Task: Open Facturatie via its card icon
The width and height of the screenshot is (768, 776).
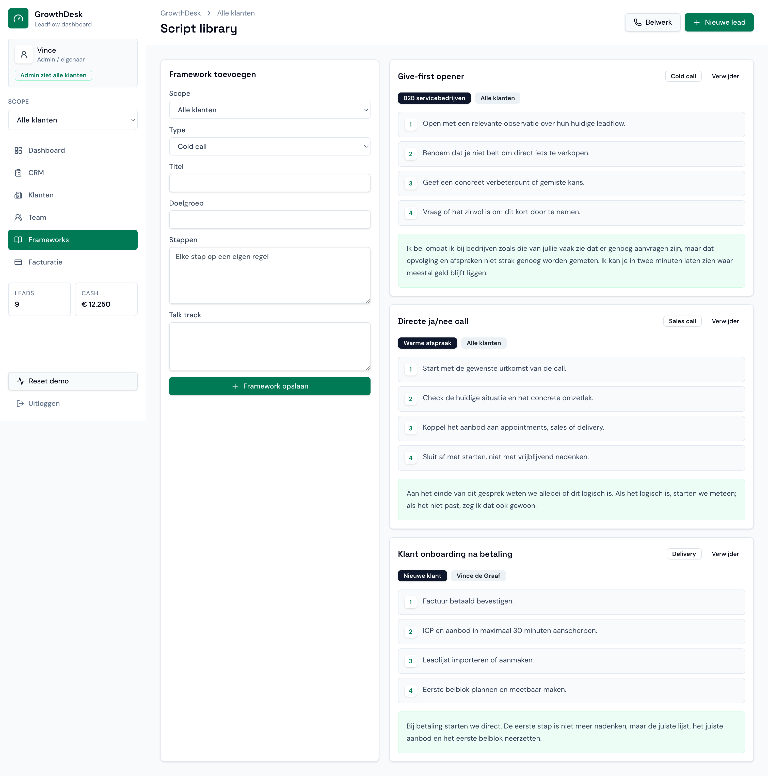Action: pyautogui.click(x=18, y=262)
